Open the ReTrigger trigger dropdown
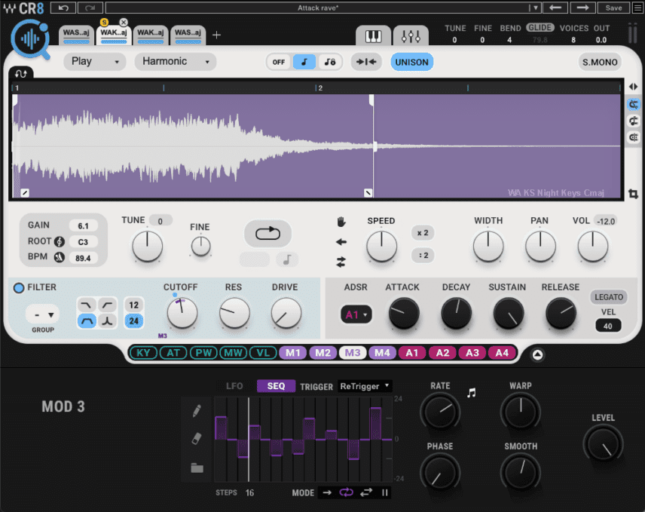The image size is (645, 512). (x=365, y=386)
